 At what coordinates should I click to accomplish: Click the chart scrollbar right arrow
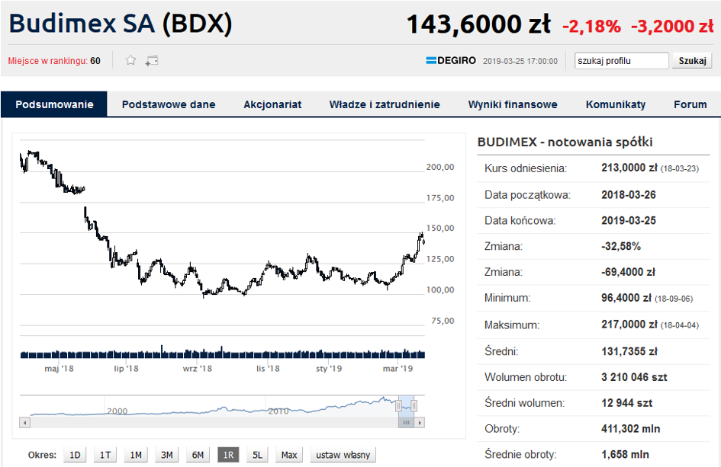420,423
